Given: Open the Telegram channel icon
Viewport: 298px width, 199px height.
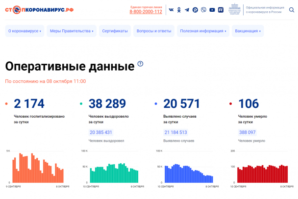Looking at the screenshot, I should pos(187,10).
